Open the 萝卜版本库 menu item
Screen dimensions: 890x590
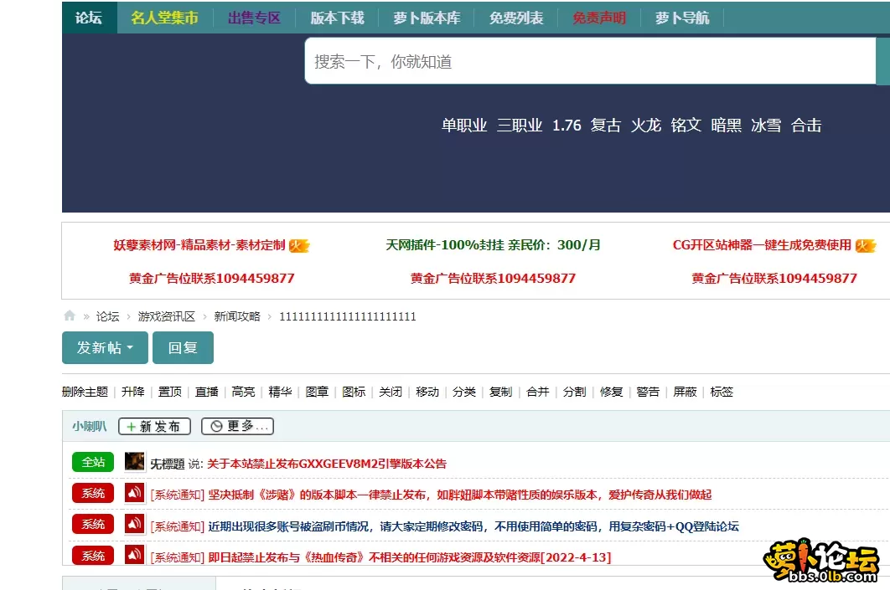click(x=426, y=17)
